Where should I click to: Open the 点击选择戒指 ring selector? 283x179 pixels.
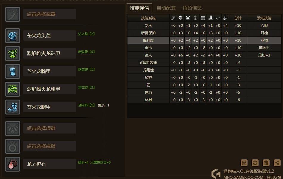pyautogui.click(x=50, y=146)
